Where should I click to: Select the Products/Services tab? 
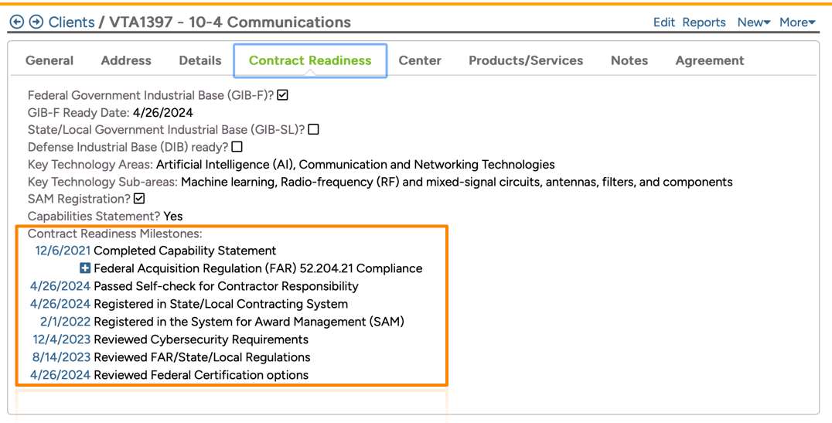coord(526,60)
